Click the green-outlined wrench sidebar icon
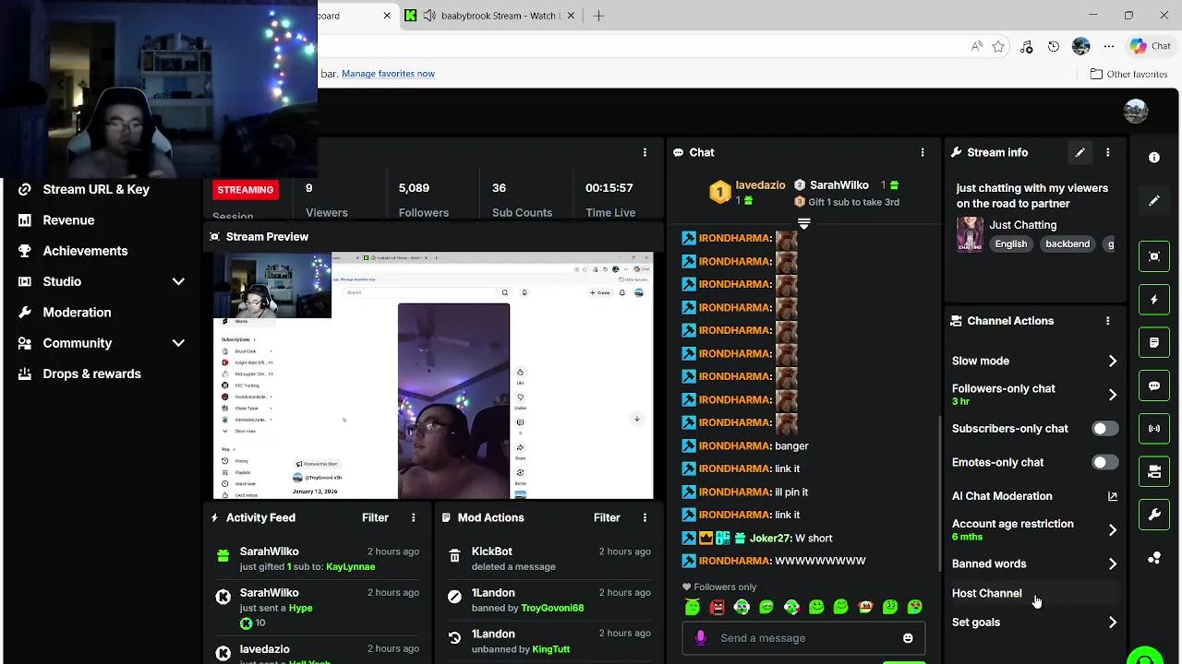The image size is (1182, 664). [x=1154, y=515]
